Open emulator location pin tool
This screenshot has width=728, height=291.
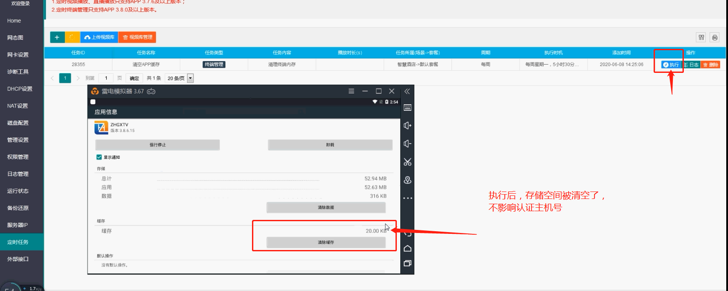(407, 180)
